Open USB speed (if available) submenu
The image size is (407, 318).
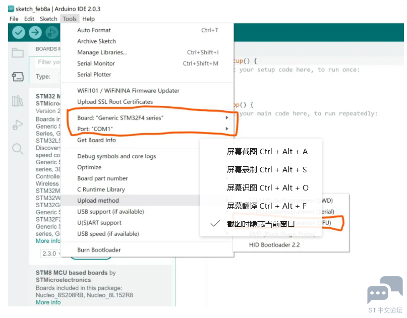(x=131, y=234)
